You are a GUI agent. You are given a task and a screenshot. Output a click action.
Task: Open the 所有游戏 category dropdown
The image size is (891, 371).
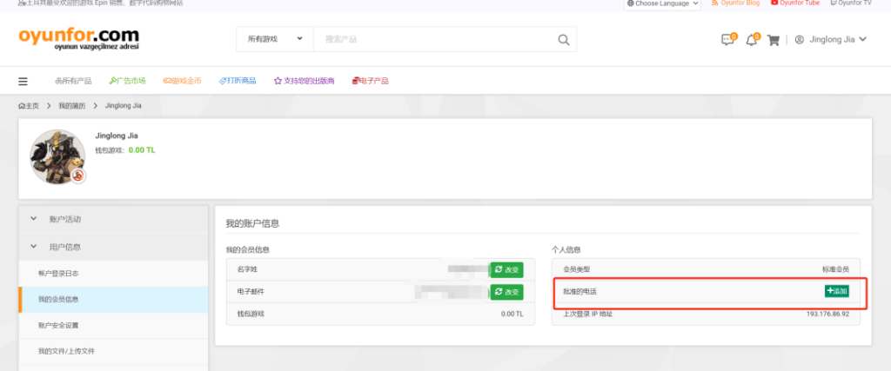275,39
